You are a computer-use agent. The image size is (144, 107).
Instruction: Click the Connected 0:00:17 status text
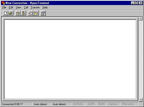(12, 104)
